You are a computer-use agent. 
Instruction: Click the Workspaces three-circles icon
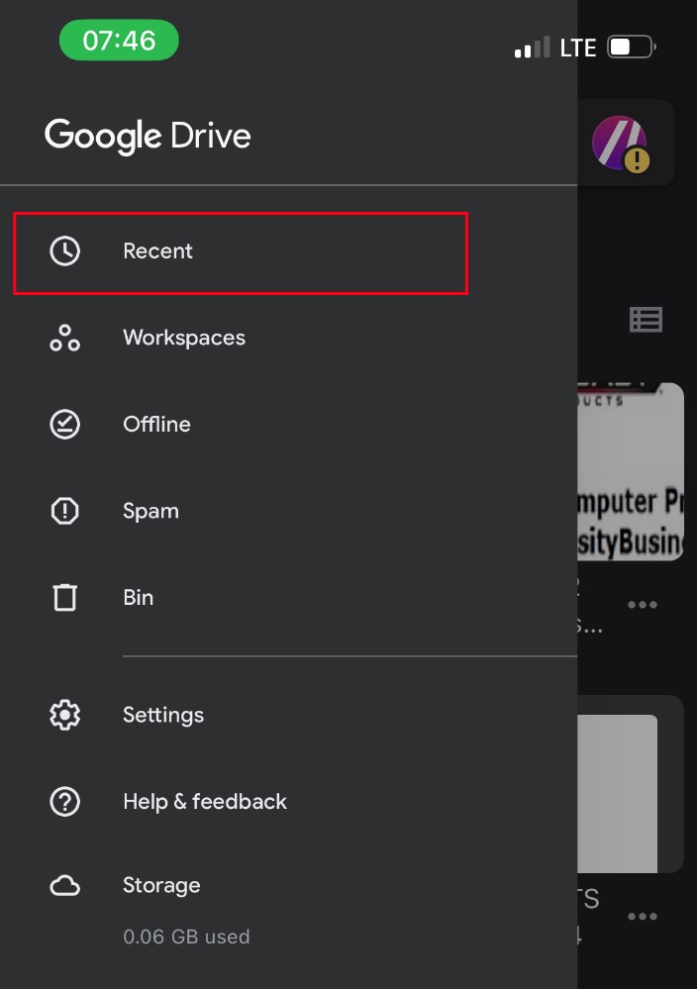(65, 338)
